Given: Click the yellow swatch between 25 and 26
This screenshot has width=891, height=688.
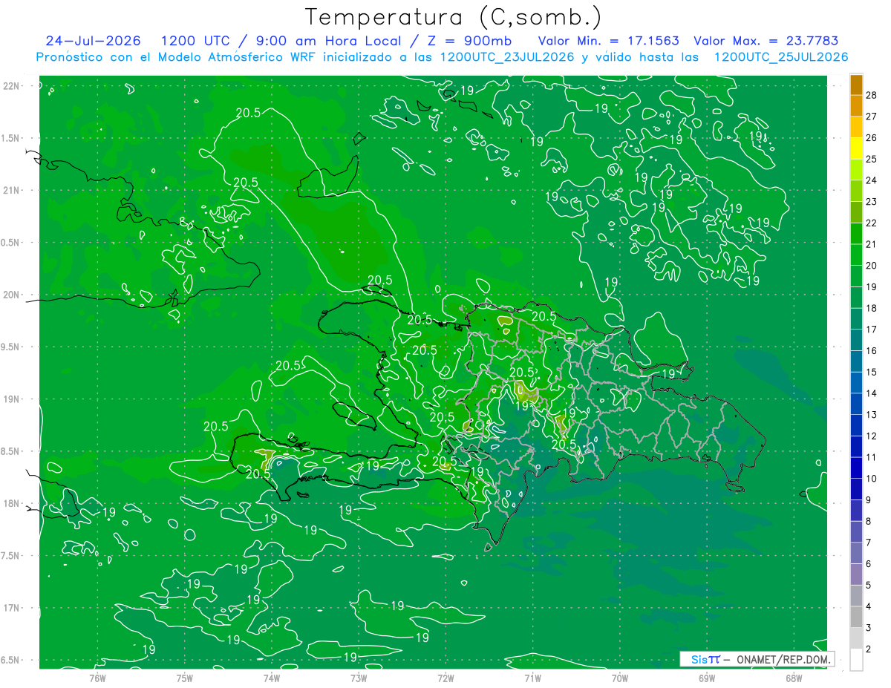Looking at the screenshot, I should (856, 148).
